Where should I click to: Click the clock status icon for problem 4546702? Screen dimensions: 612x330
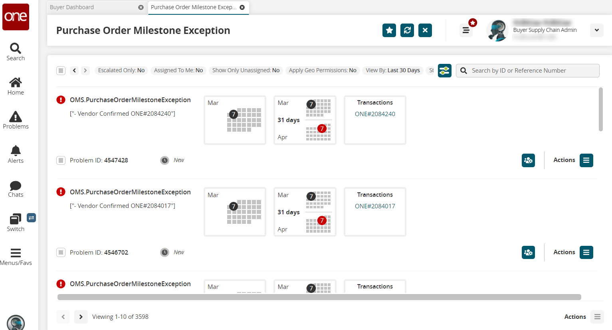(x=164, y=253)
